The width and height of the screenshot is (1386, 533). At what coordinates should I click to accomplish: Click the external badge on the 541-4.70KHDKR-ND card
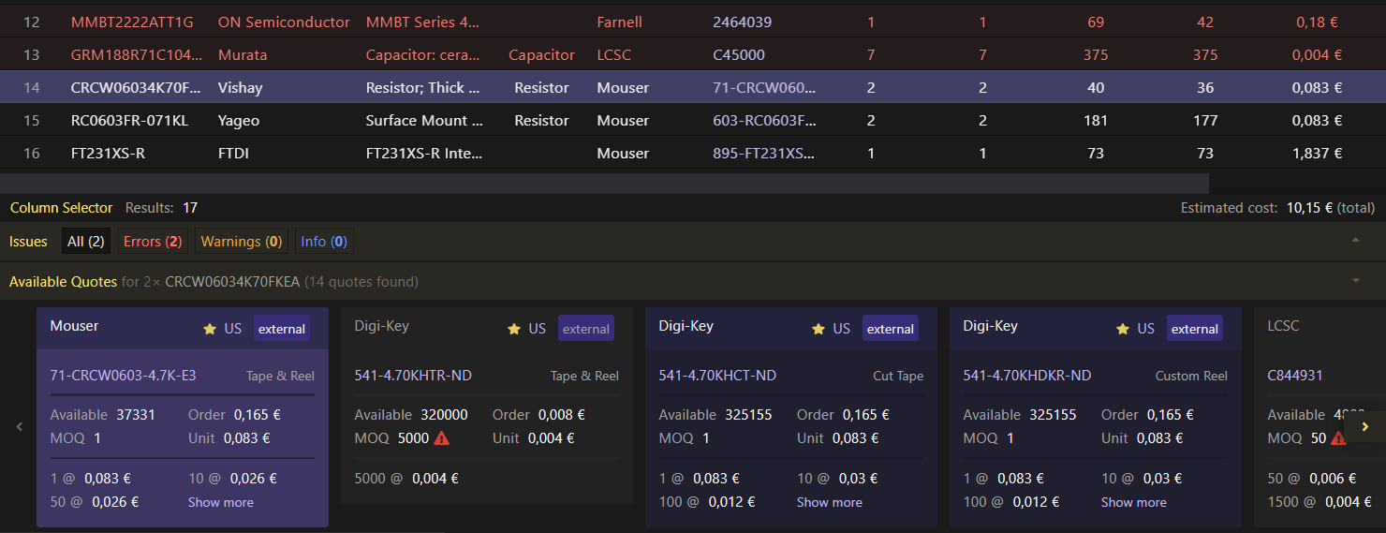click(x=1195, y=329)
